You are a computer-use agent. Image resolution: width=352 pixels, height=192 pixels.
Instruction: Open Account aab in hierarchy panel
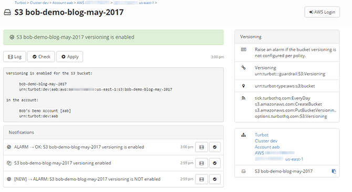[267, 147]
